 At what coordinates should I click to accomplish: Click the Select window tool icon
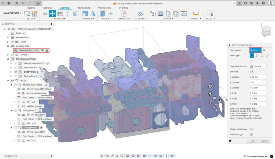click(210, 13)
